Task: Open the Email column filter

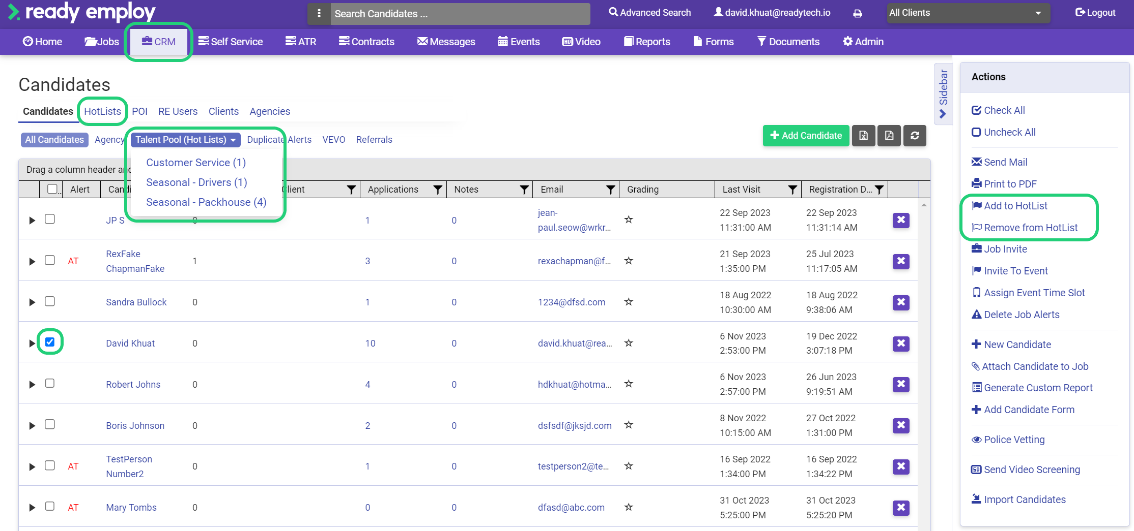Action: (x=610, y=190)
